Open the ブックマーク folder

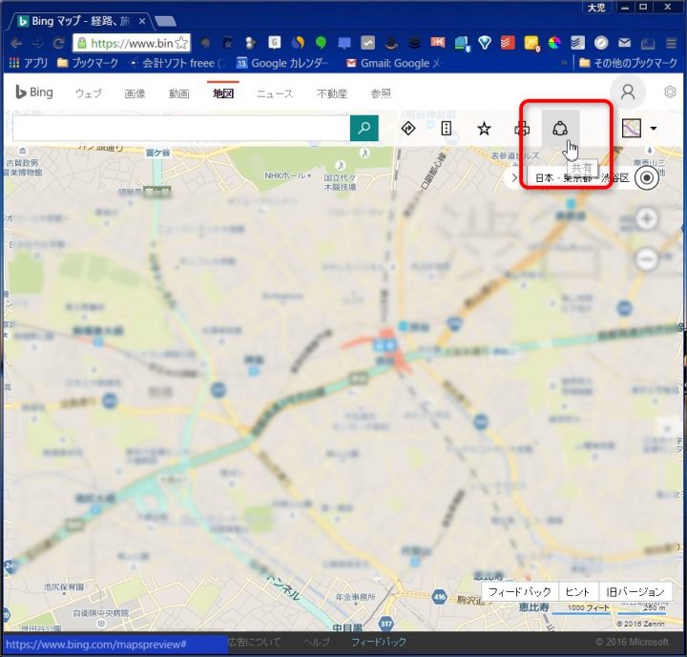pyautogui.click(x=88, y=63)
